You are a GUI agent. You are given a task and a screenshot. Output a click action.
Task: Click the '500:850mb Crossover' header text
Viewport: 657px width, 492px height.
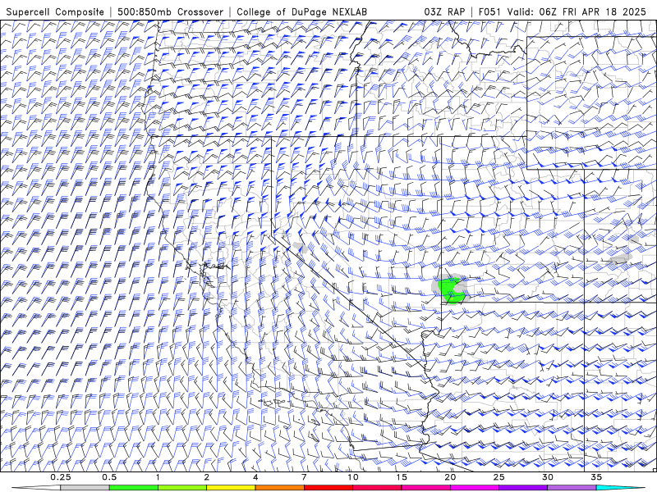point(170,11)
